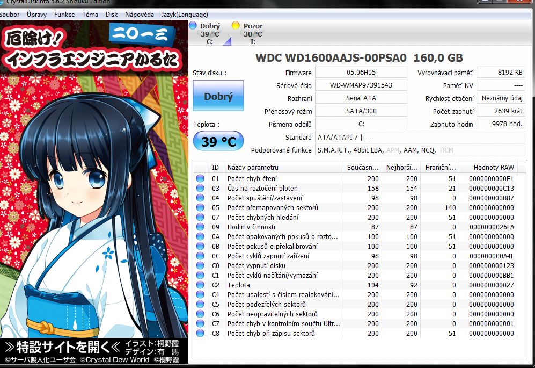The width and height of the screenshot is (535, 368).
Task: Click the Nejhorší... column header
Action: tap(401, 168)
